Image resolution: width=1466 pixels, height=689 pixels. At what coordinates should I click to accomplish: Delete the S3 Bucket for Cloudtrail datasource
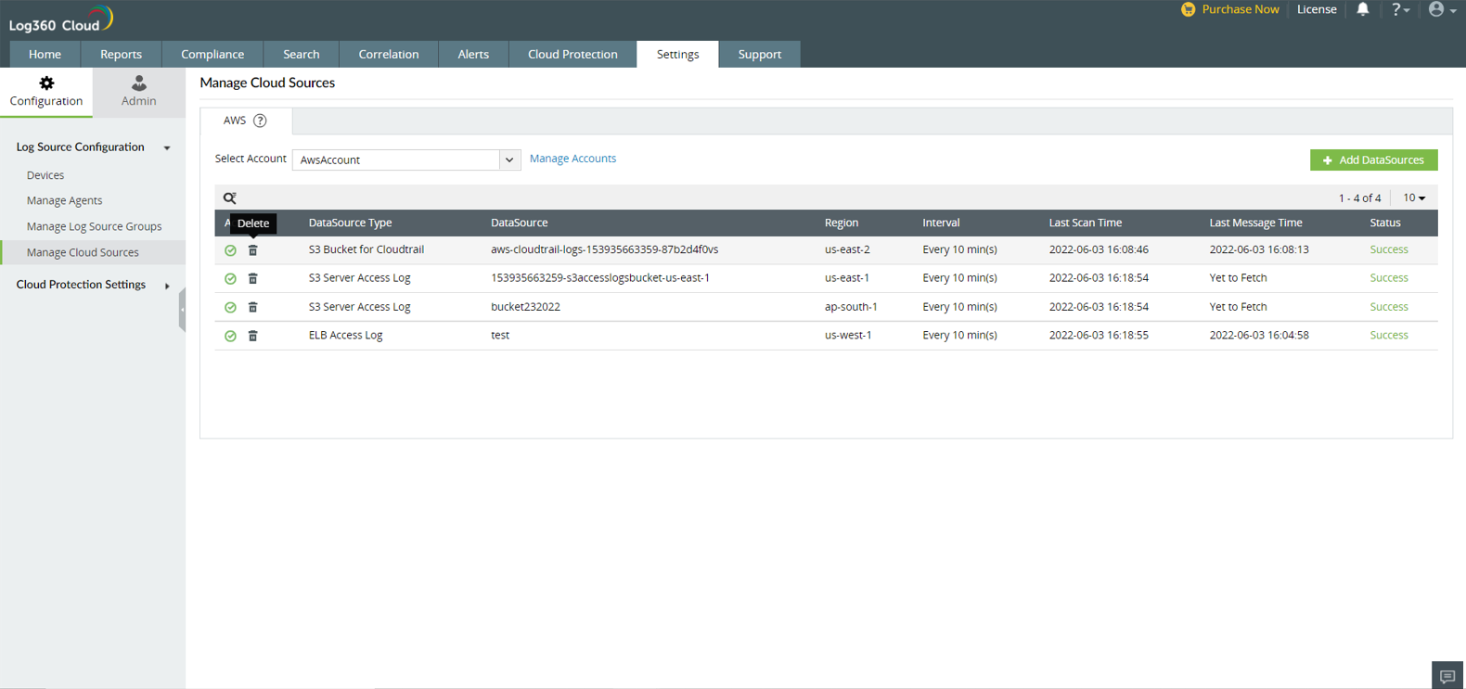[x=252, y=250]
